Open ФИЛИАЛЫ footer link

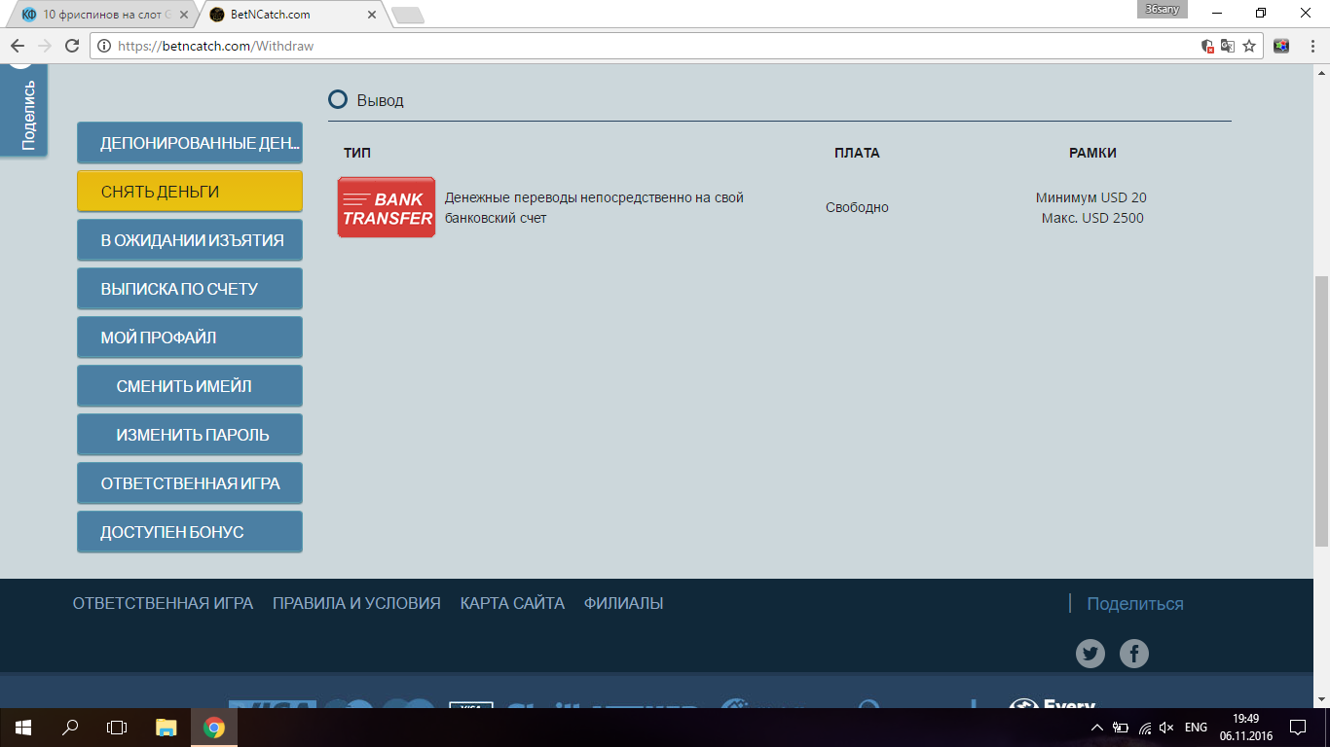click(x=624, y=603)
